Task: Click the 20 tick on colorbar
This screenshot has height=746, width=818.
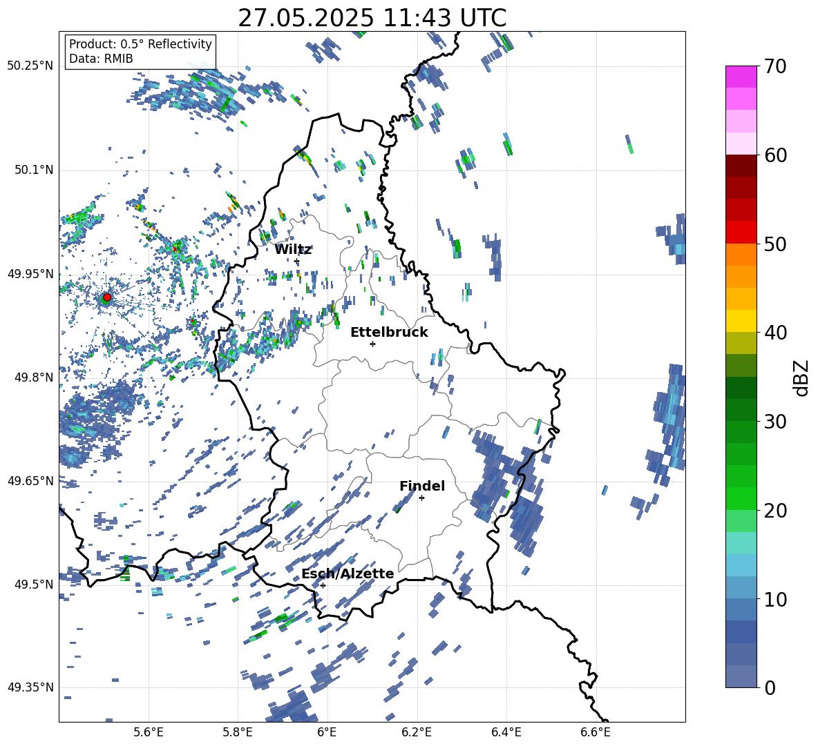Action: pyautogui.click(x=774, y=510)
